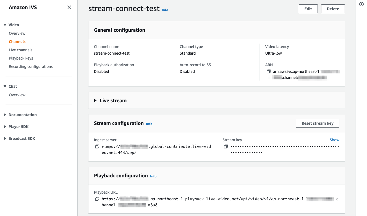The image size is (367, 216).
Task: Copy the channel ARN
Action: (x=268, y=71)
